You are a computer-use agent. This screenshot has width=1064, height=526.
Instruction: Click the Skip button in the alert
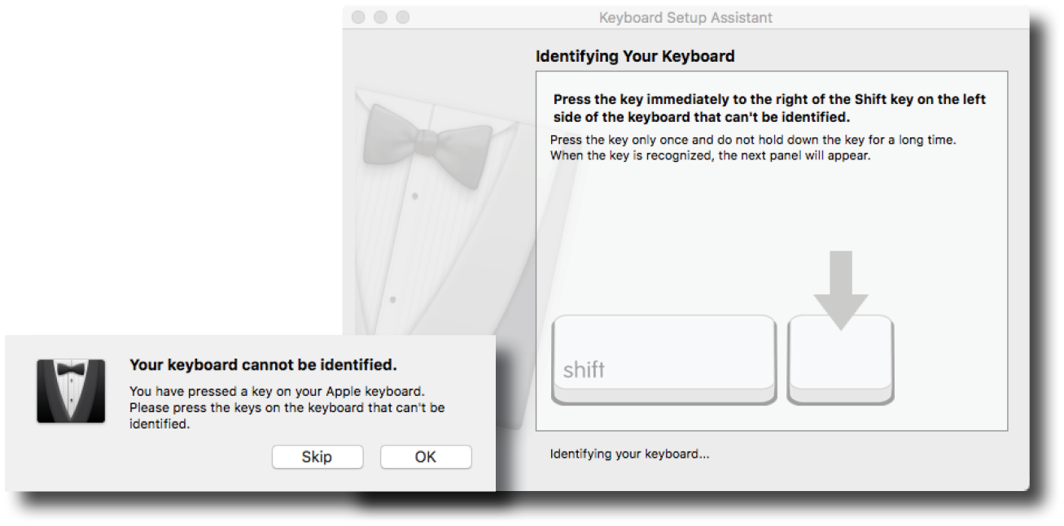coord(317,457)
